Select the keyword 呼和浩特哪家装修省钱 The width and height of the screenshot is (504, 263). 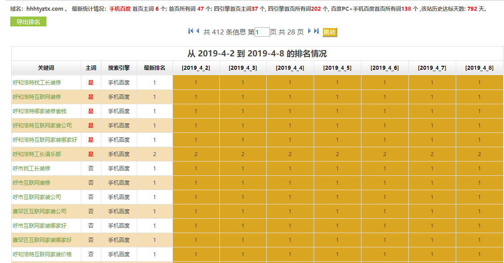point(40,111)
